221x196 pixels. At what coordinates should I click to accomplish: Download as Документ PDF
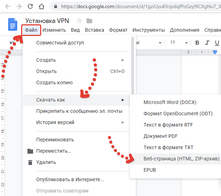coord(175,136)
